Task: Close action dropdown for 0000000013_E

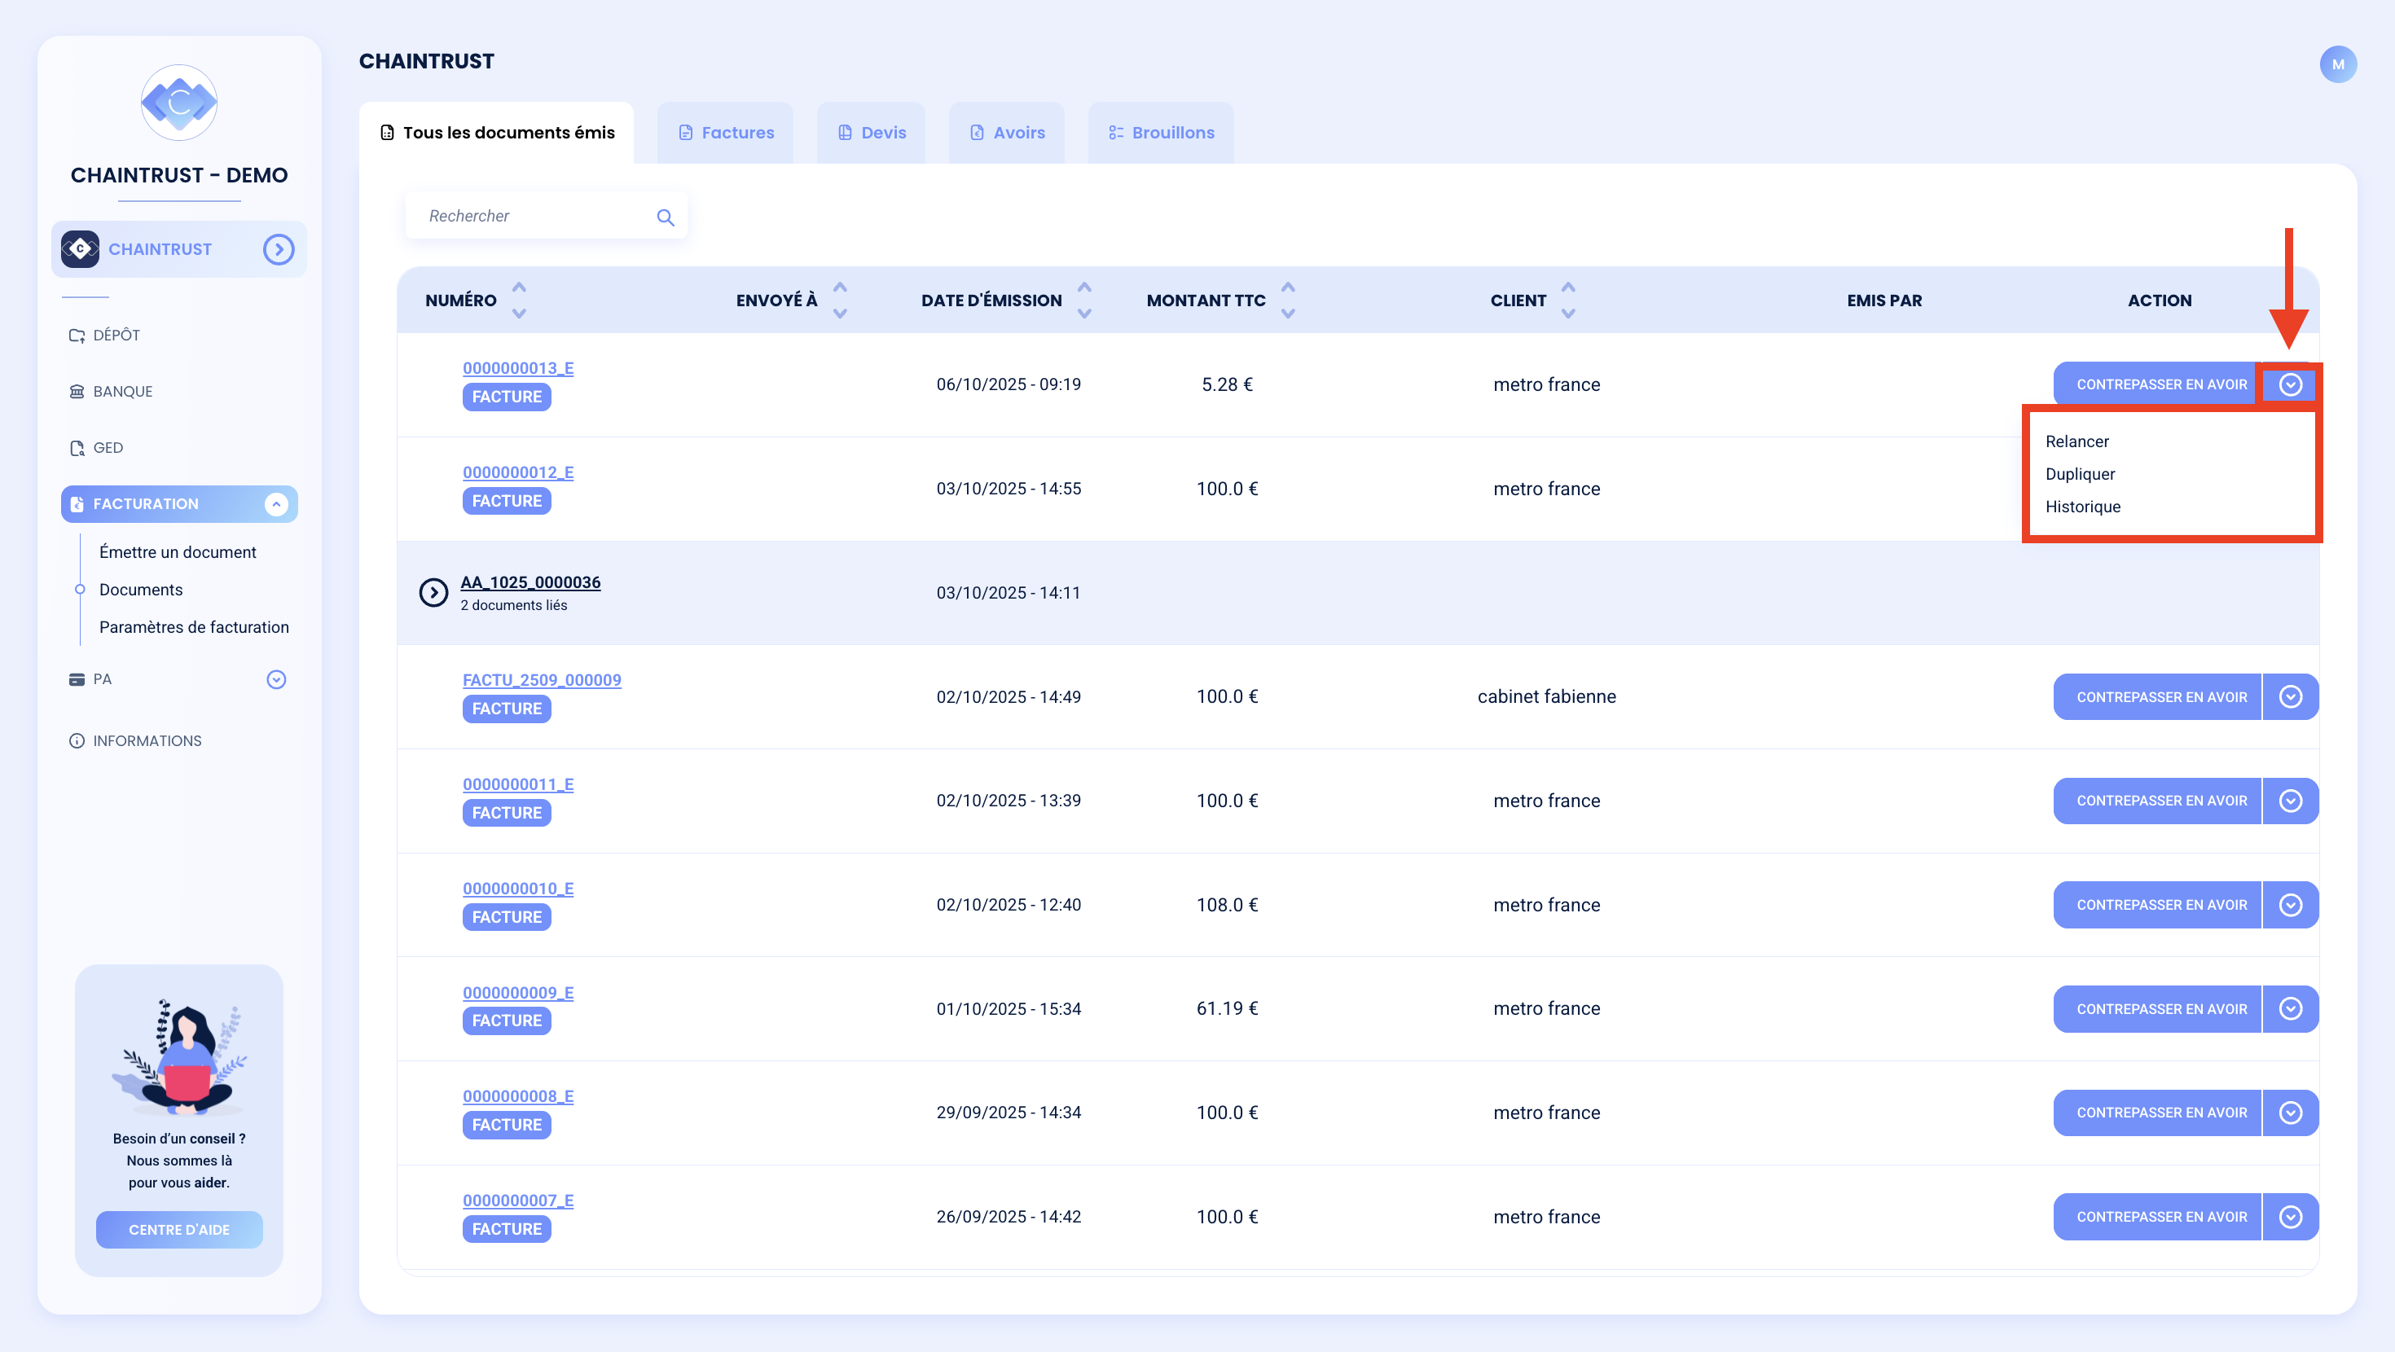Action: point(2290,384)
